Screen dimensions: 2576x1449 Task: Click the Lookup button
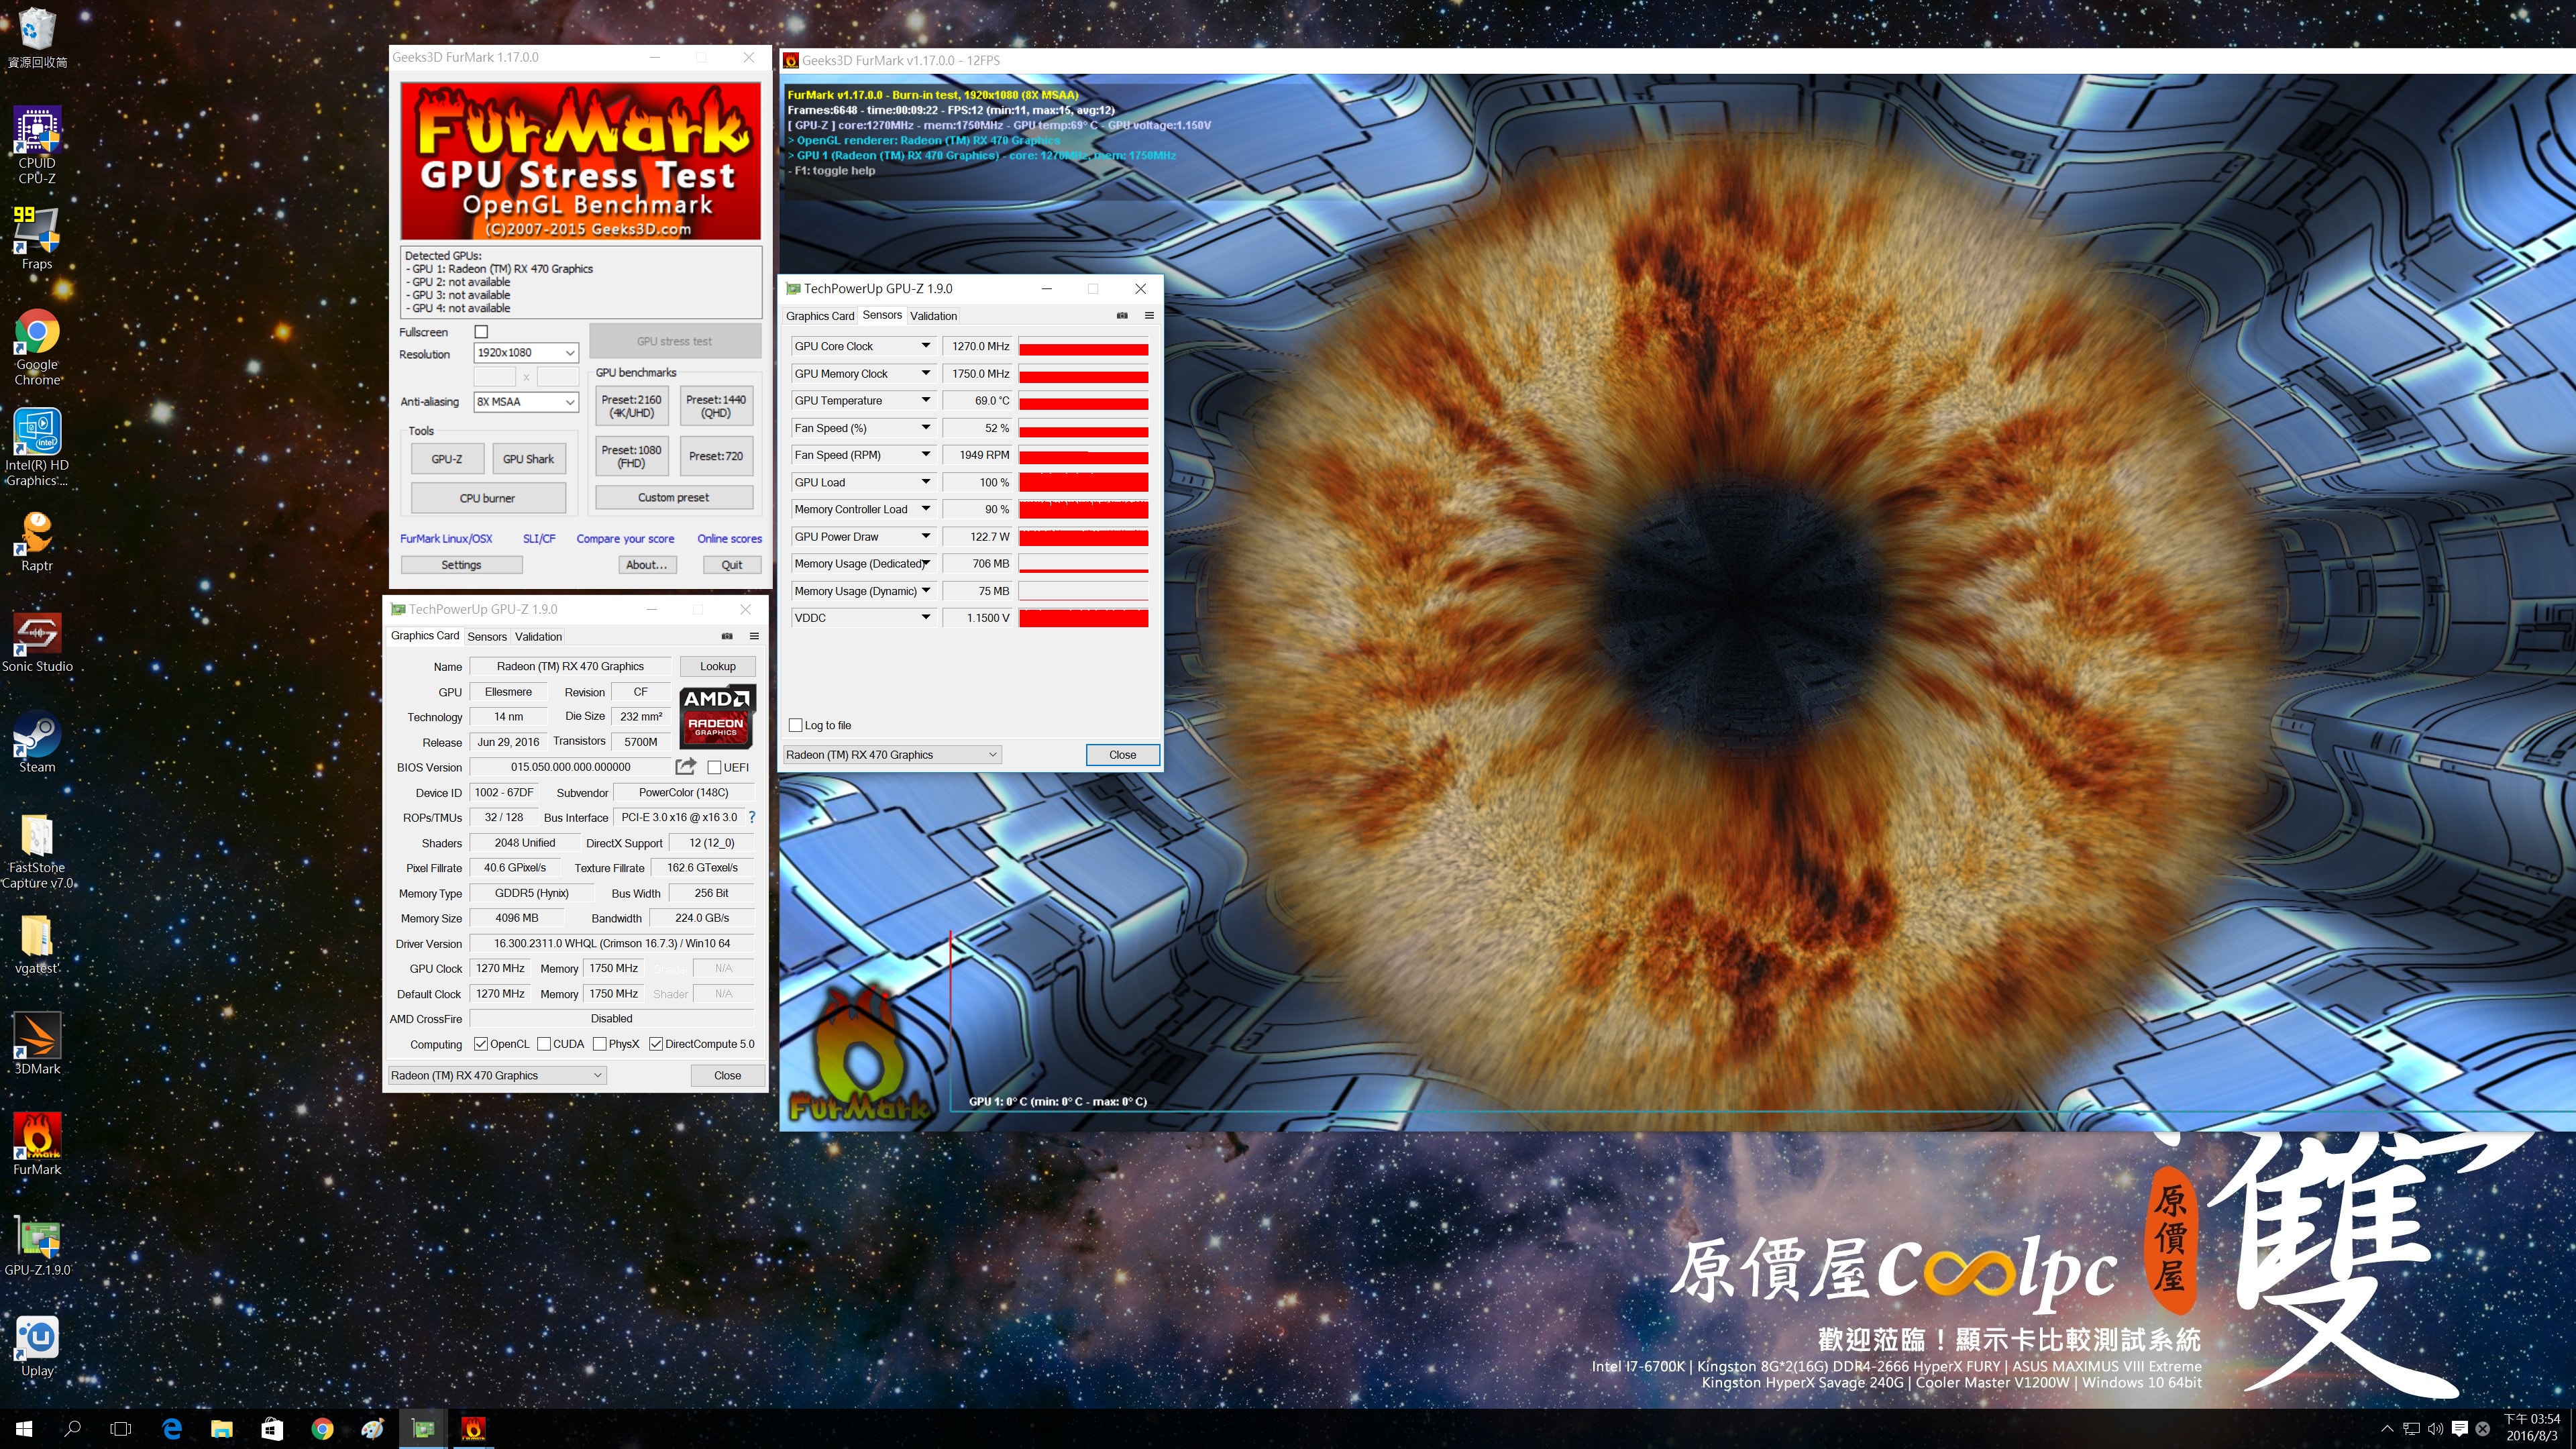(x=717, y=666)
